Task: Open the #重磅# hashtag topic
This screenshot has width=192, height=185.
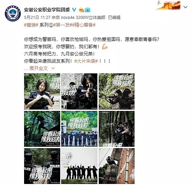Action: click(31, 25)
